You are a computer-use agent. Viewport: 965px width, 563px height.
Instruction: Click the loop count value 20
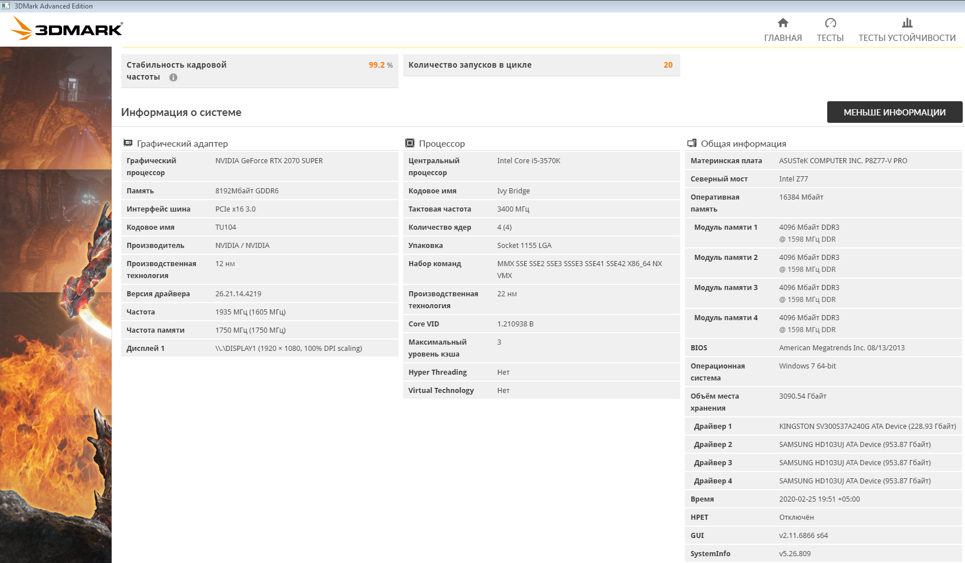[x=668, y=65]
